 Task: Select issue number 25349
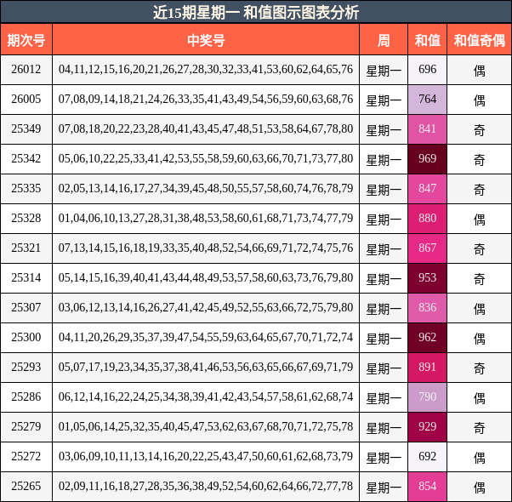(26, 128)
